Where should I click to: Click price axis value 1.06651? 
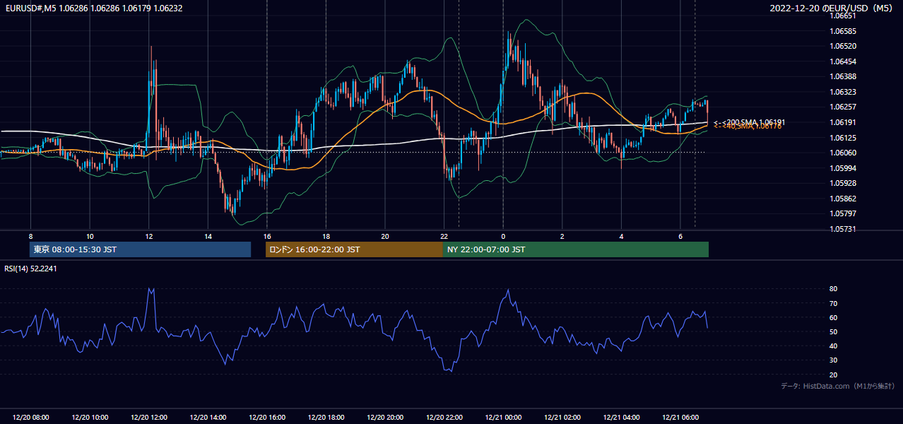click(x=843, y=16)
